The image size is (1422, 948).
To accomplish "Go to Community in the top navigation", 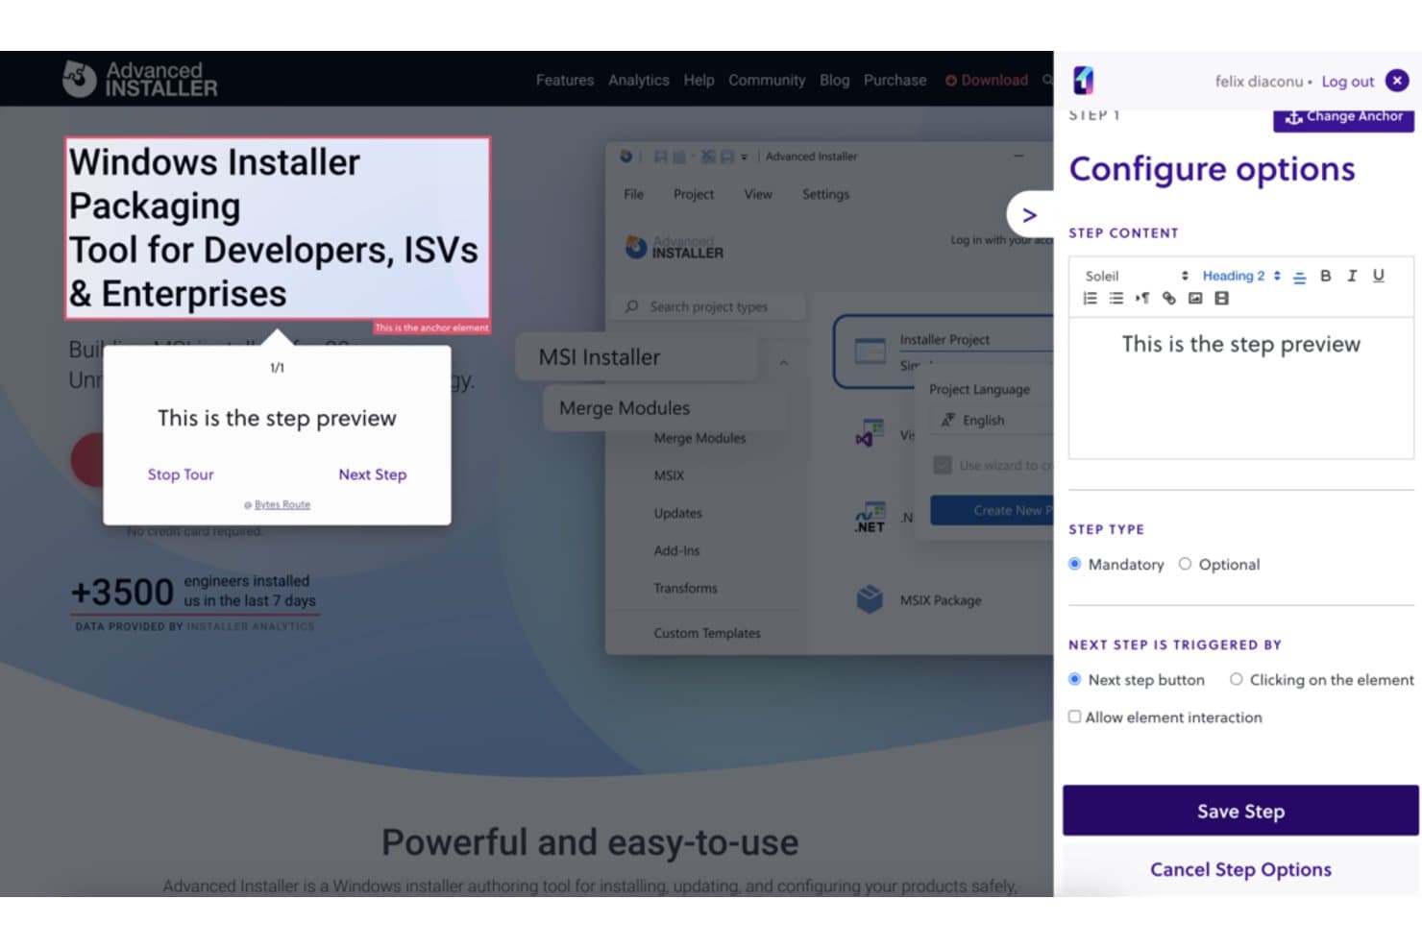I will [767, 80].
